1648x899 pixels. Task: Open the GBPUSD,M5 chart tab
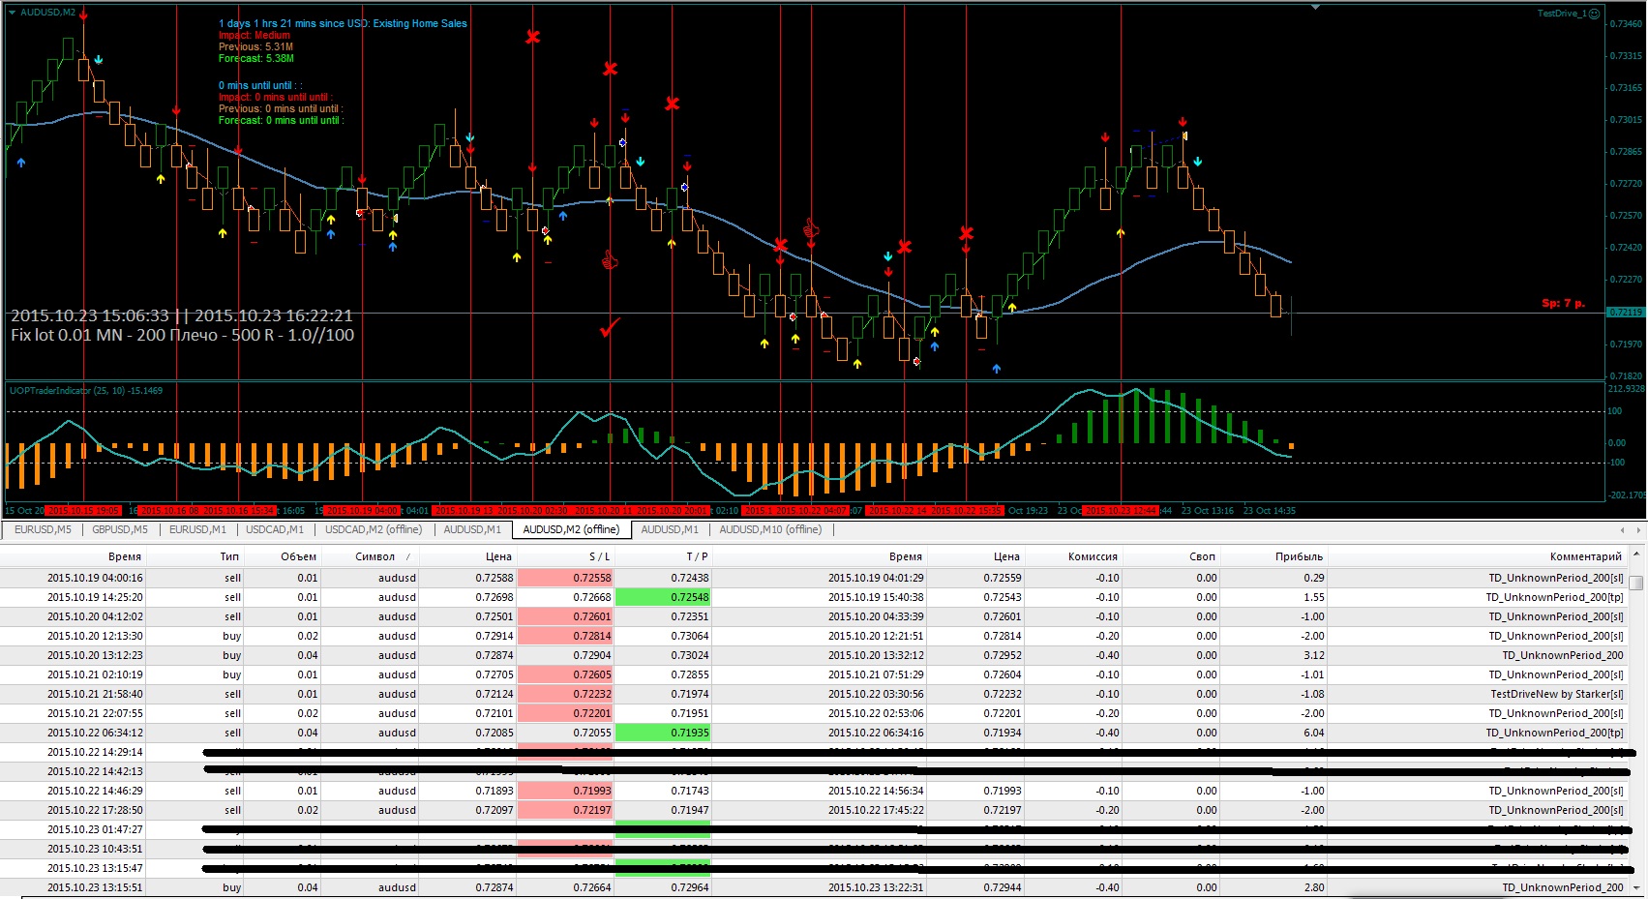pyautogui.click(x=120, y=529)
